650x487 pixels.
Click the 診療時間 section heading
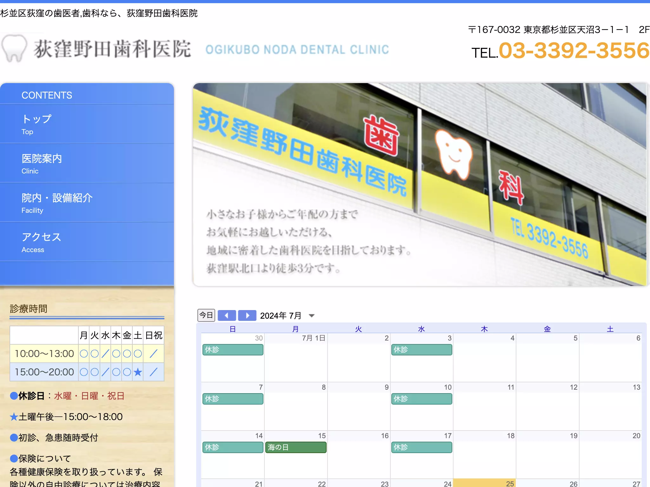(29, 308)
